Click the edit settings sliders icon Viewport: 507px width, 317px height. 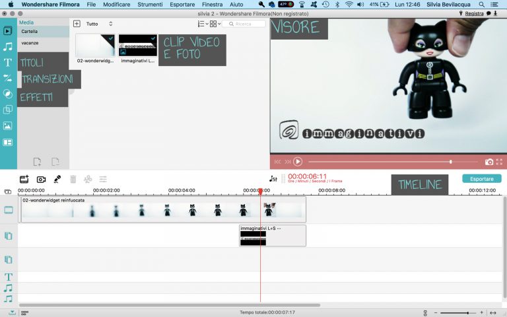[103, 179]
